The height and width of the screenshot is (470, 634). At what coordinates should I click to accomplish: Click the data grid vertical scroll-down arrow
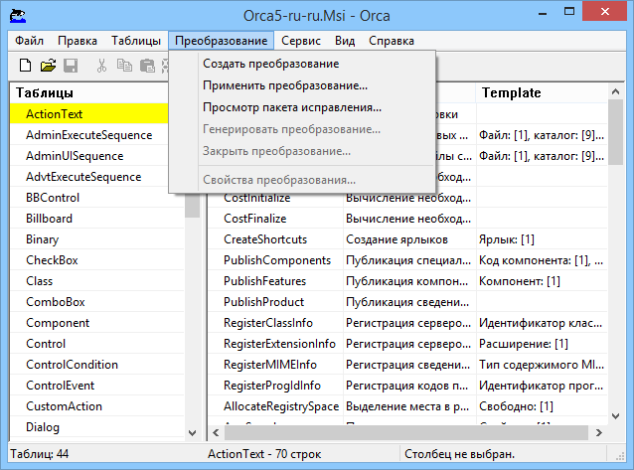615,416
